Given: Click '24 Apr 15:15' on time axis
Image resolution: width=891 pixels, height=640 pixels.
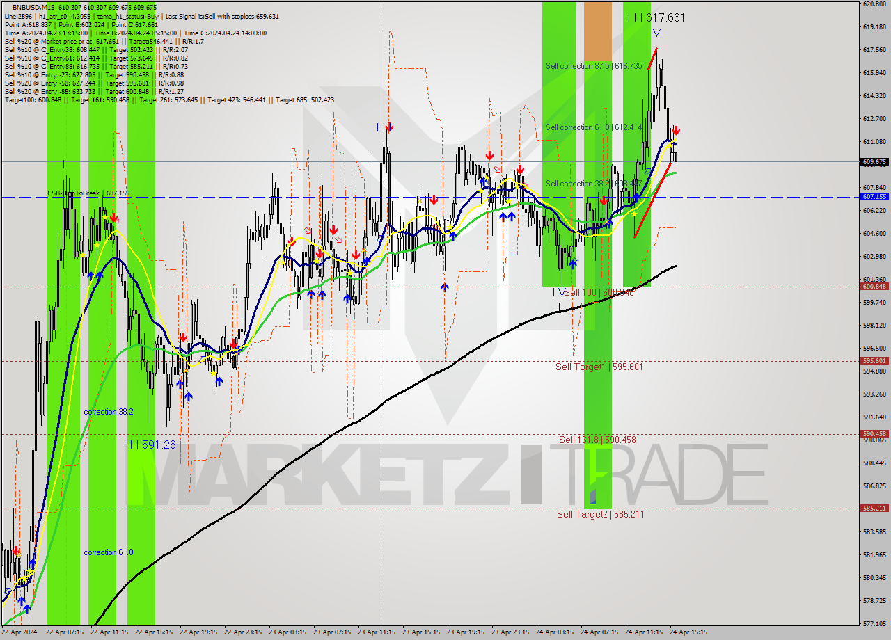Looking at the screenshot, I should click(688, 632).
